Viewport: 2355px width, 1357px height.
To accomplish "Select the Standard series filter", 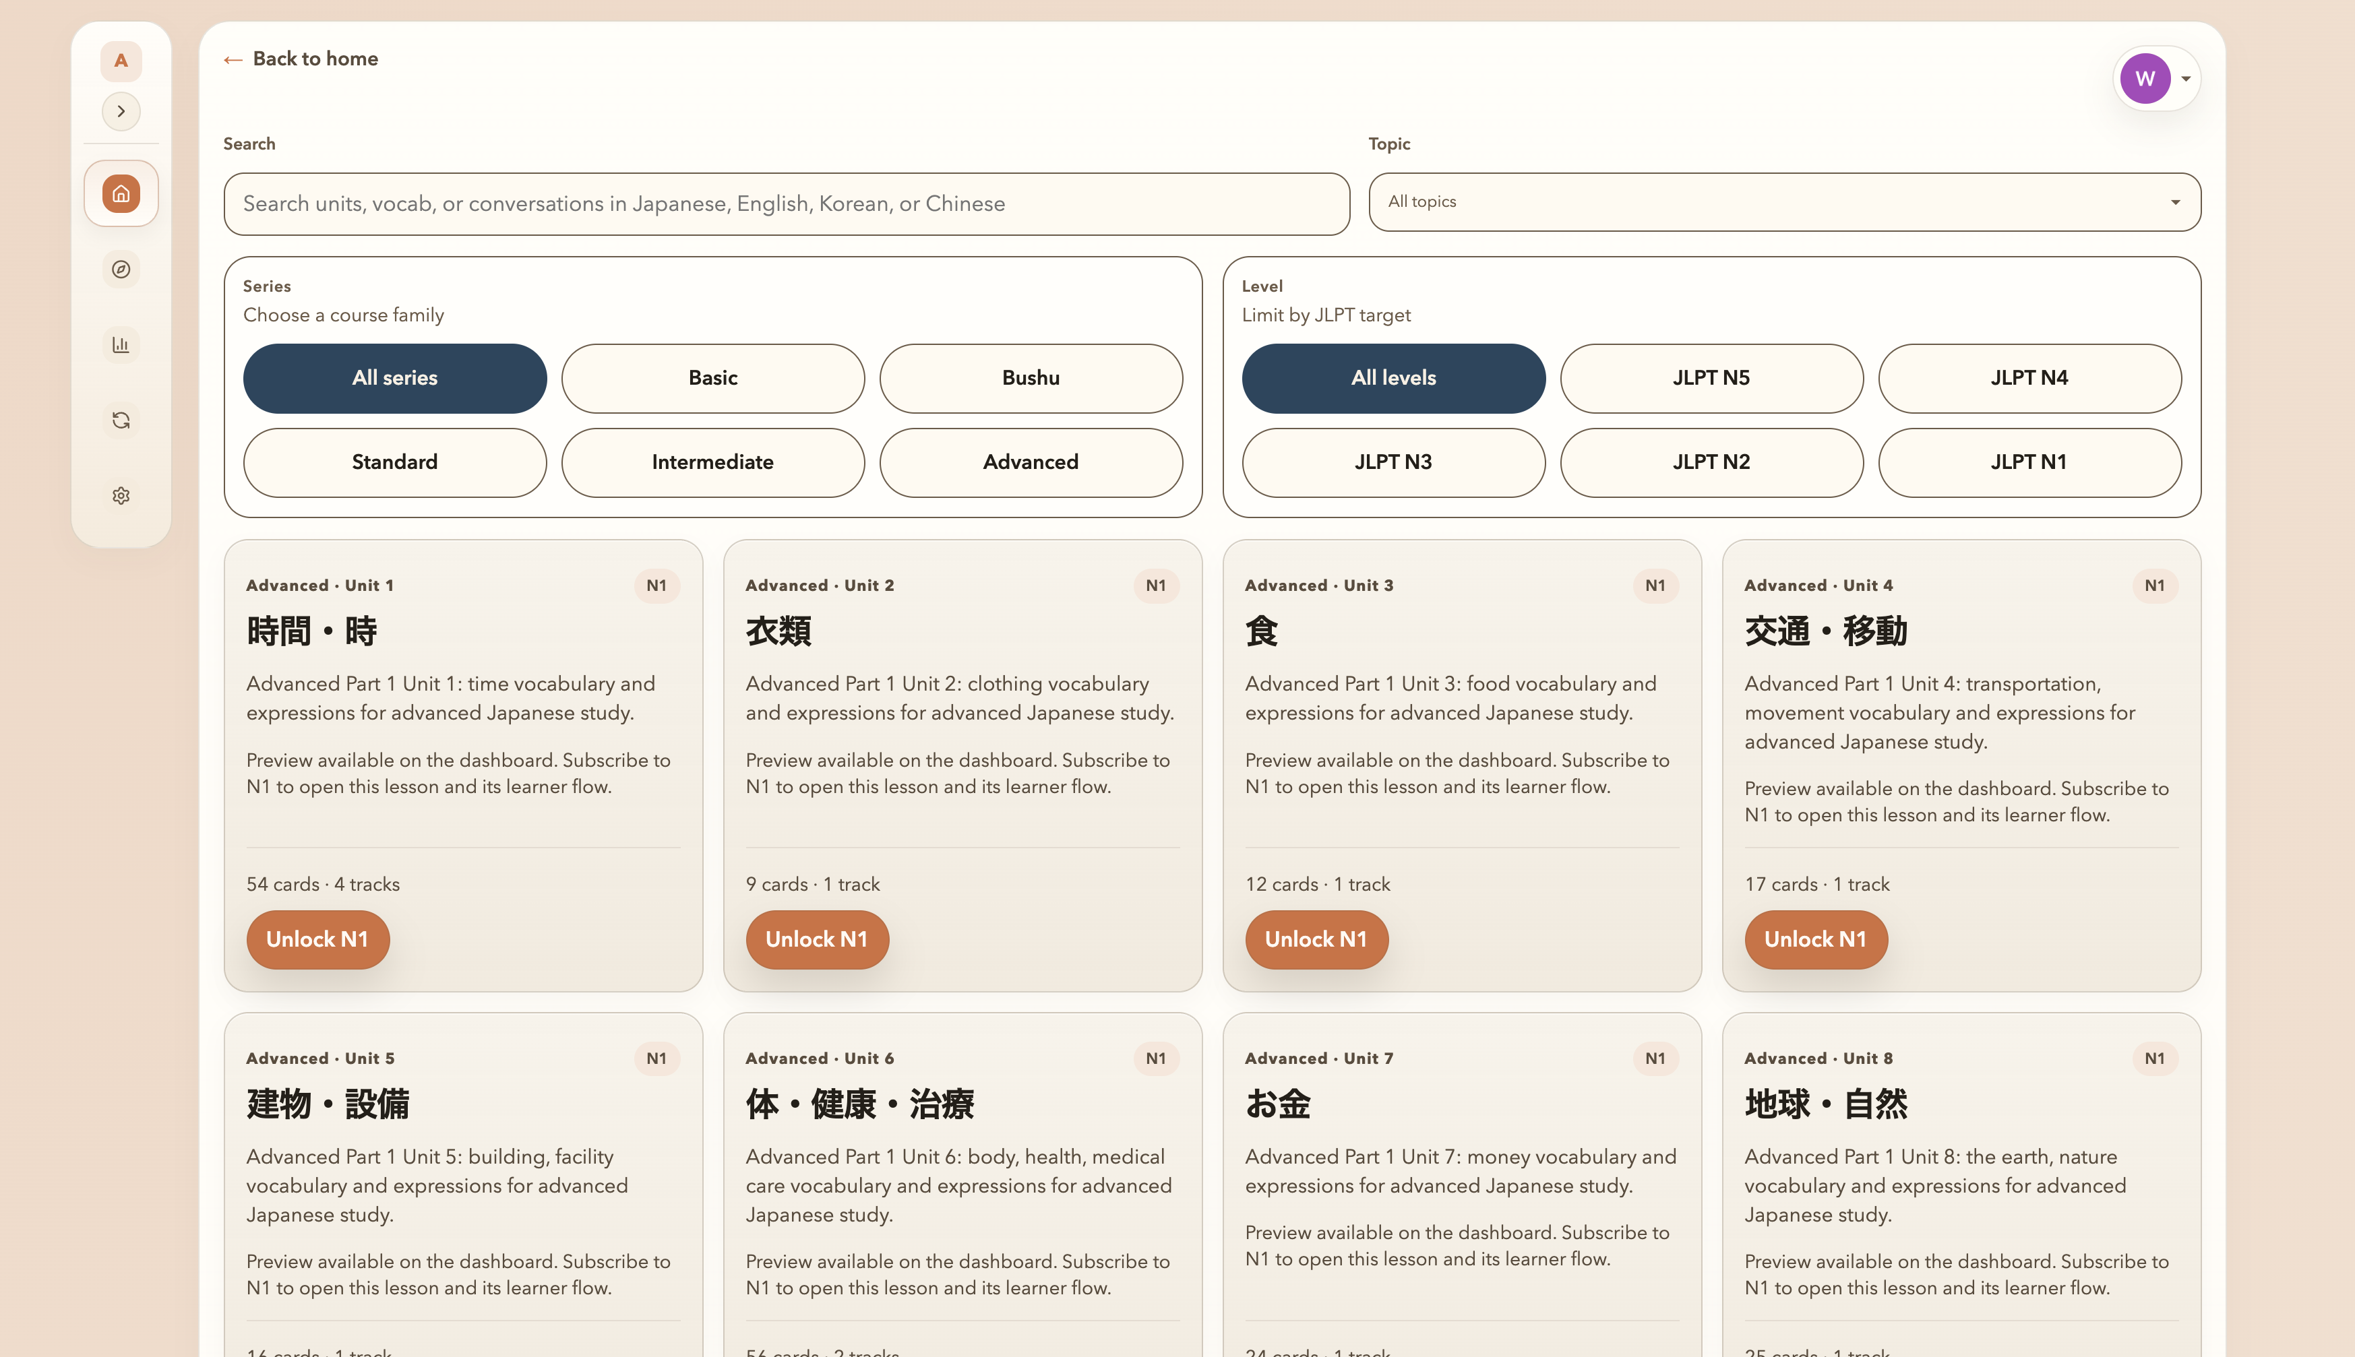I will [x=394, y=462].
